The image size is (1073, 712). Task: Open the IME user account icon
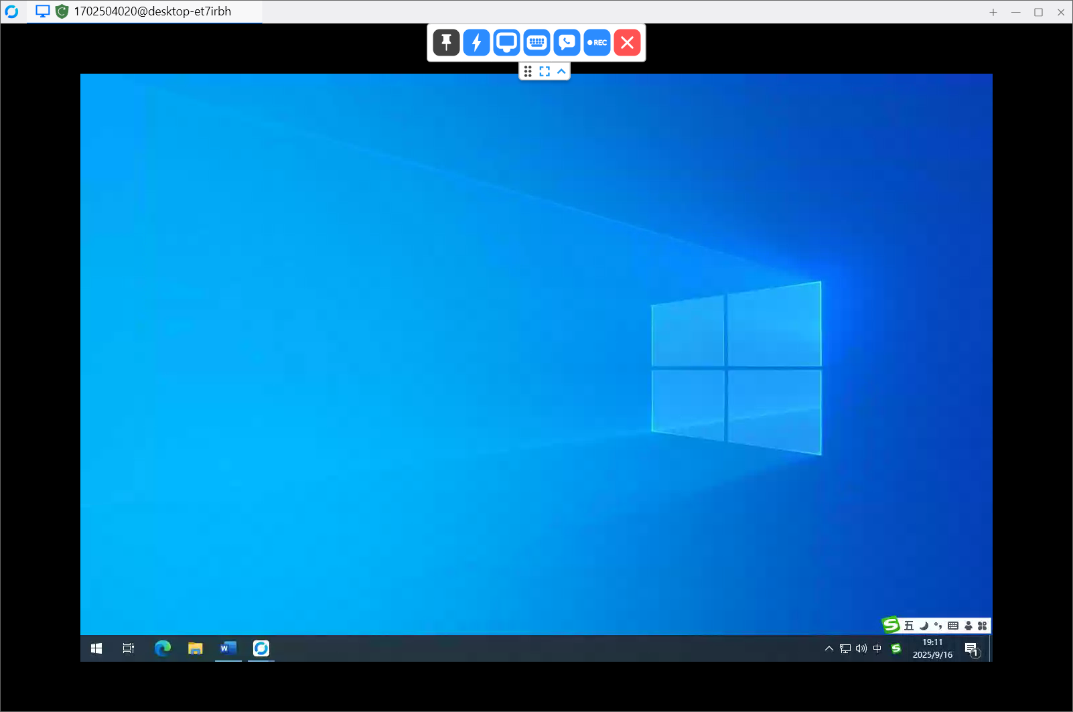pyautogui.click(x=968, y=626)
